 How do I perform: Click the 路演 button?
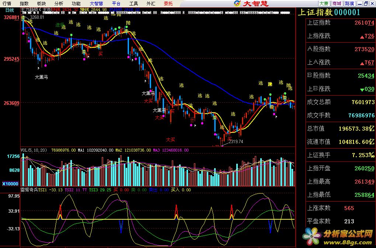(349, 4)
